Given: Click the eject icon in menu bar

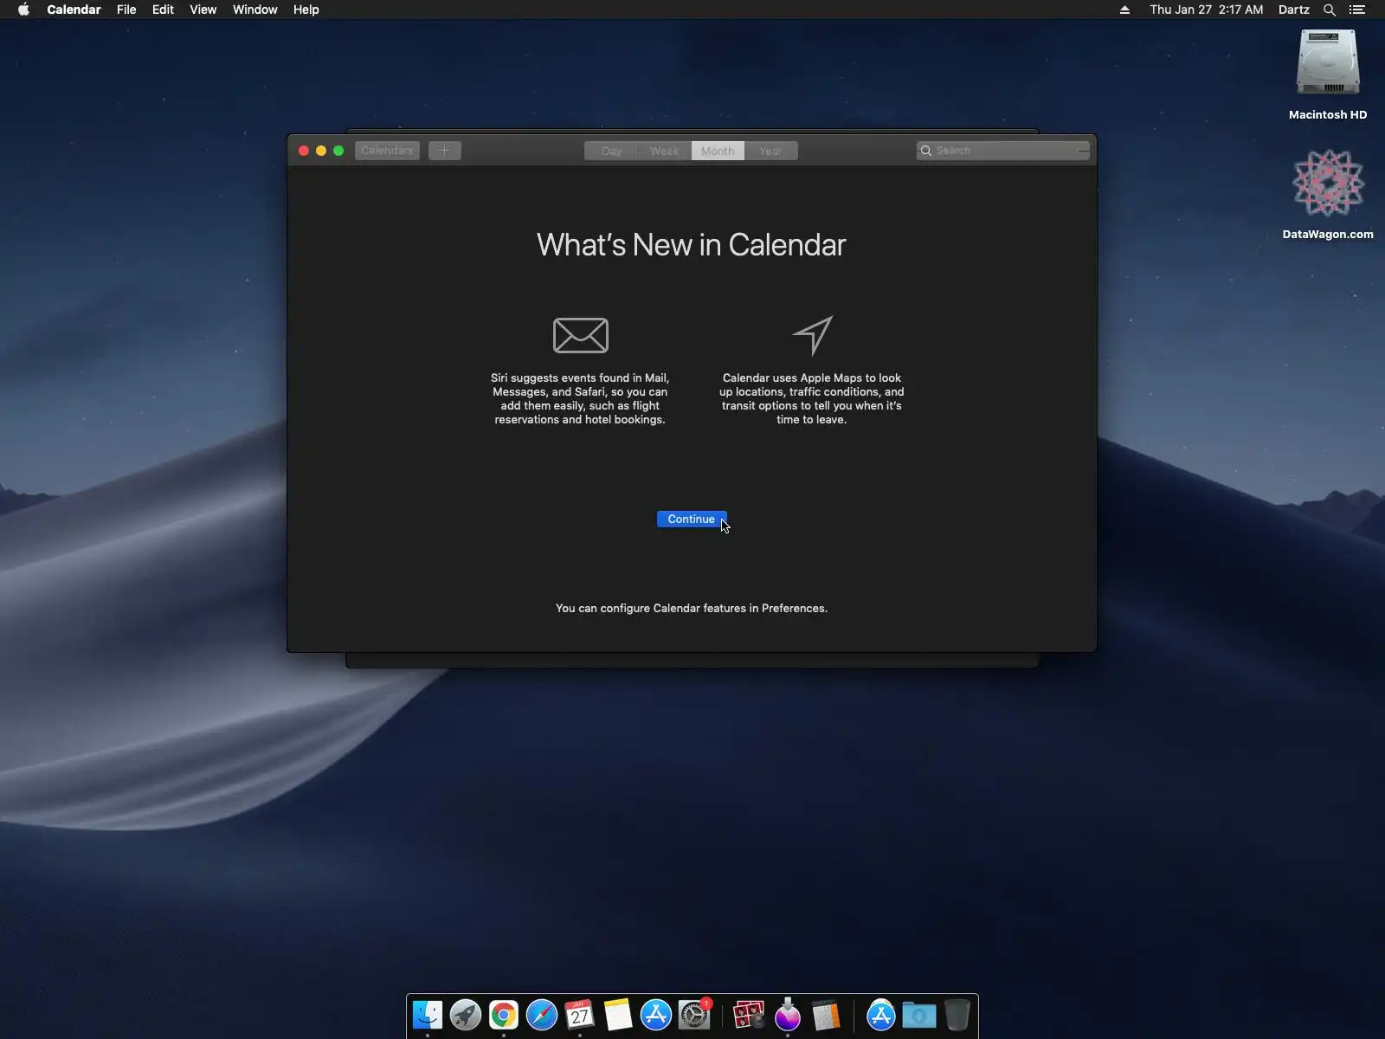Looking at the screenshot, I should [1124, 10].
